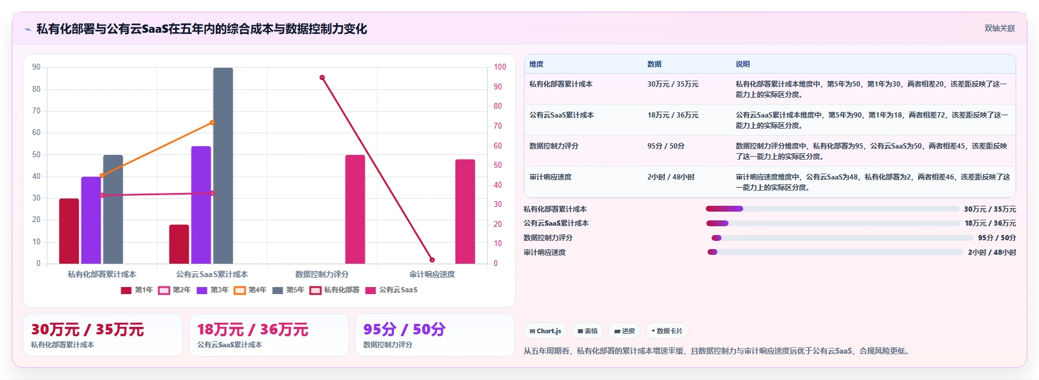
Task: Click the 维度 table column header
Action: [x=584, y=64]
